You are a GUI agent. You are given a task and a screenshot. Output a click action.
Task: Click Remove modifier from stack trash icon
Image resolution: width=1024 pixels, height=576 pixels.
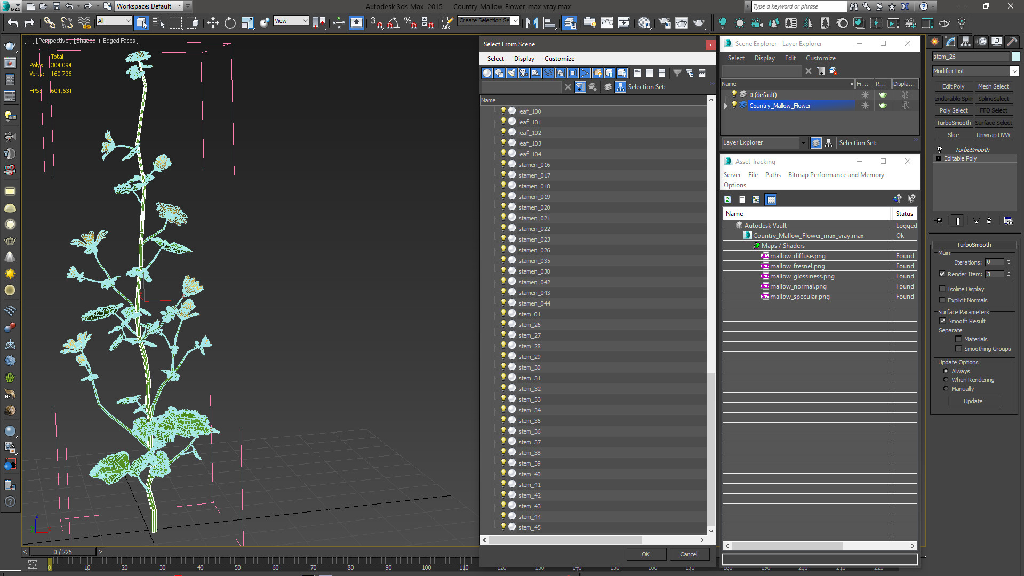tap(989, 220)
